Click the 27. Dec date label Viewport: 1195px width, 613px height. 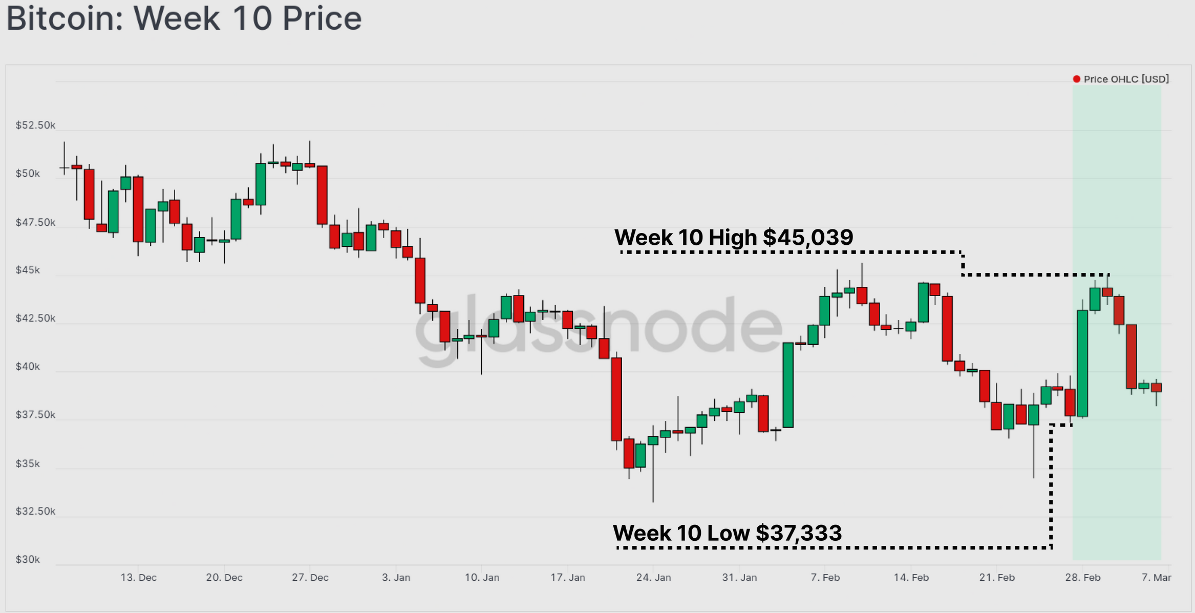[x=310, y=578]
